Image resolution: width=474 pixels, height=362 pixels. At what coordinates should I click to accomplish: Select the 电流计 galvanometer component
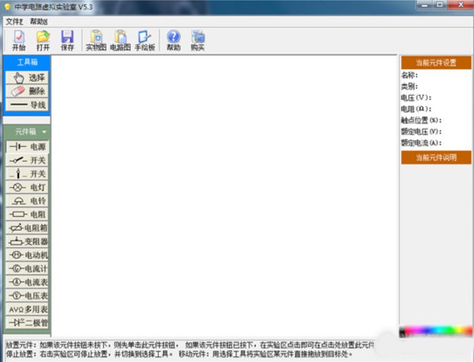pos(27,269)
